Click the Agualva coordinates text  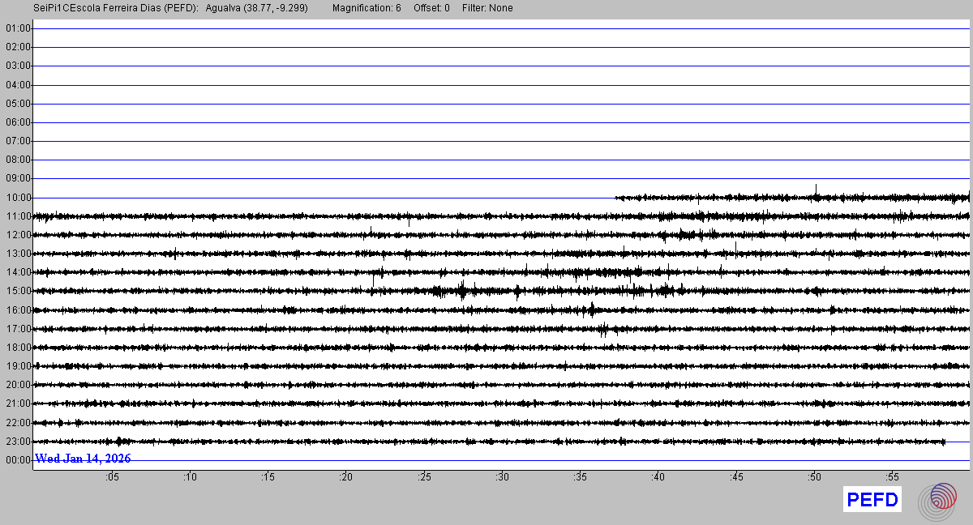[x=257, y=8]
